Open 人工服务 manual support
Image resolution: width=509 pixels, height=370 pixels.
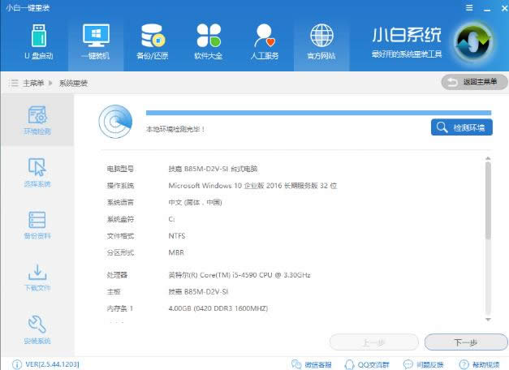[265, 41]
